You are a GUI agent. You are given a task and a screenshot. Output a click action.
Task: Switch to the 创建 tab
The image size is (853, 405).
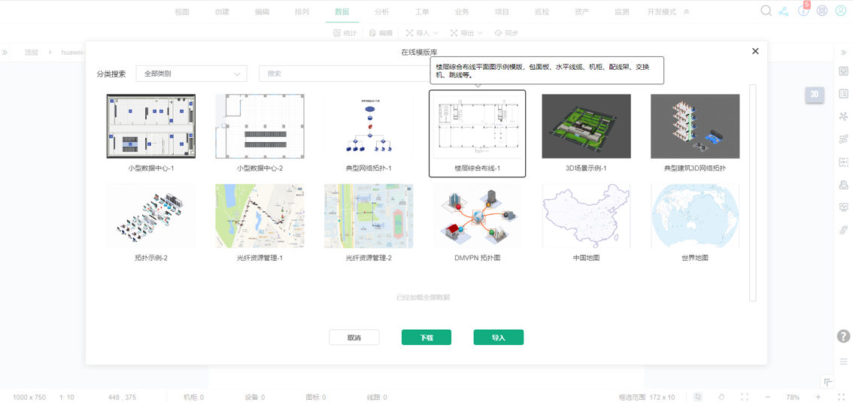(x=222, y=11)
